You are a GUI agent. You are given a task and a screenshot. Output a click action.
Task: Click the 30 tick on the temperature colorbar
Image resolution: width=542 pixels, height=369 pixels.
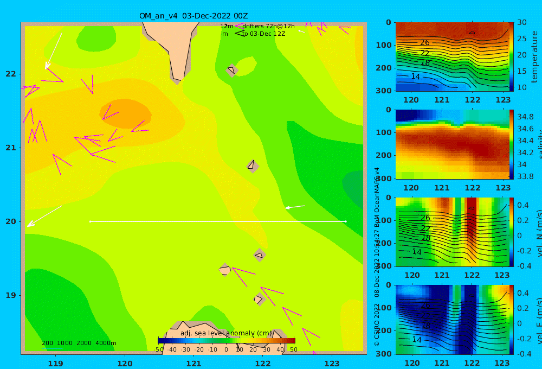[522, 22]
